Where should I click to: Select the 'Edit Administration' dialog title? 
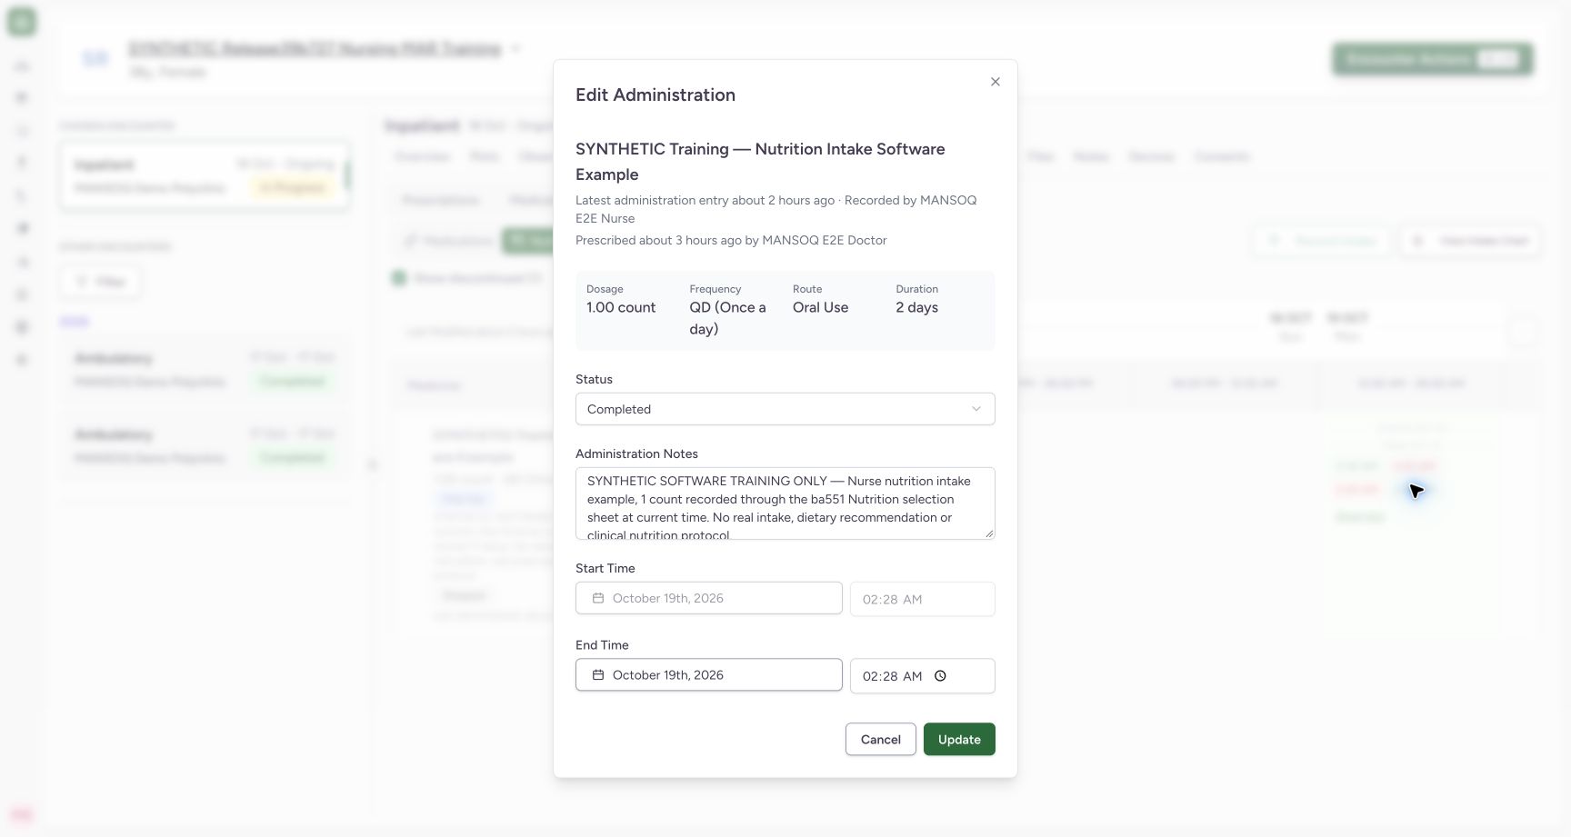(655, 95)
